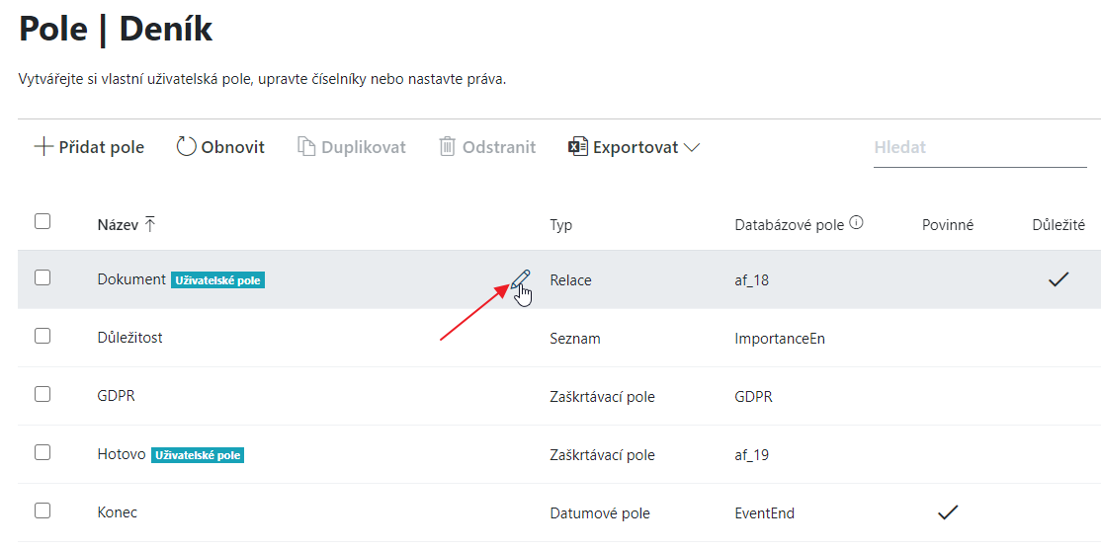Click the info icon next to Databázové pole
The image size is (1101, 549).
tap(856, 222)
